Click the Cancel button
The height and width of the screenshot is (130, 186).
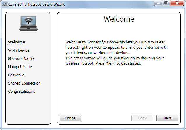point(70,118)
